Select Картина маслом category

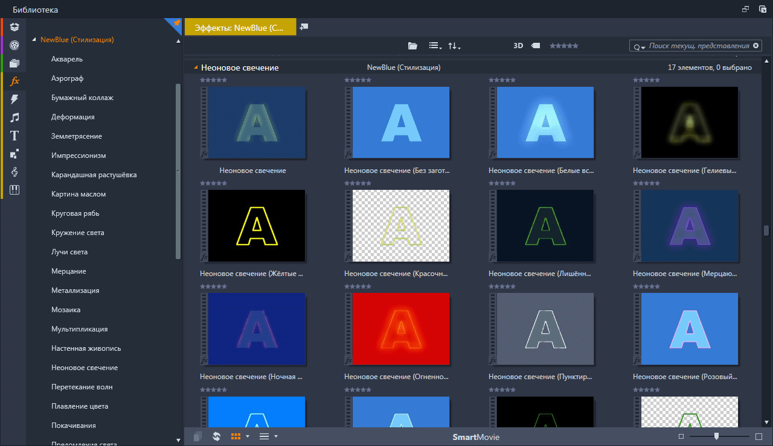tap(79, 194)
